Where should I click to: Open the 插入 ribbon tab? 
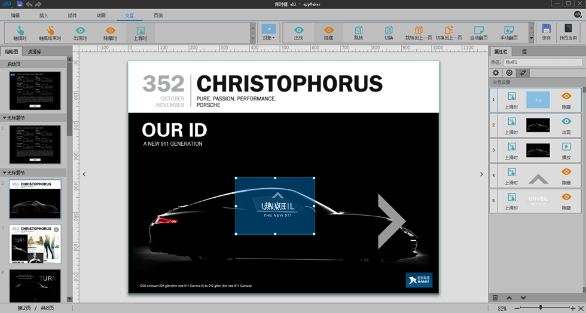(x=44, y=16)
